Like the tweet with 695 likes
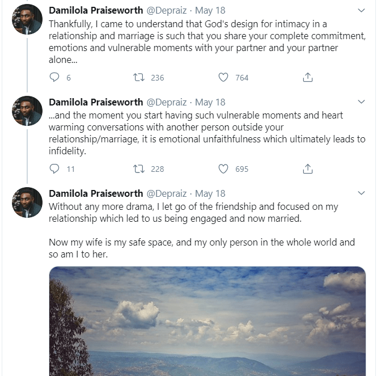This screenshot has height=376, width=377. pos(223,168)
